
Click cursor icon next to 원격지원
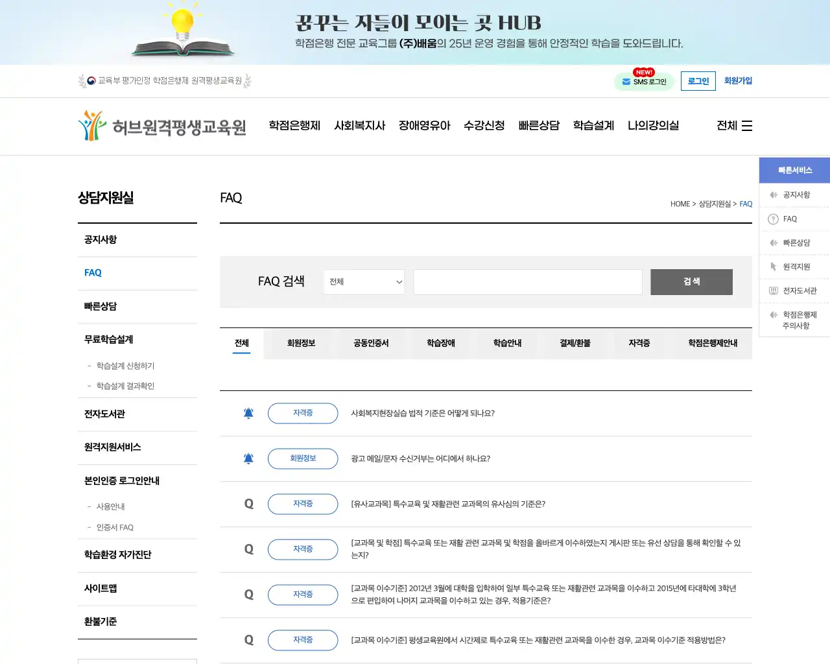coord(773,267)
